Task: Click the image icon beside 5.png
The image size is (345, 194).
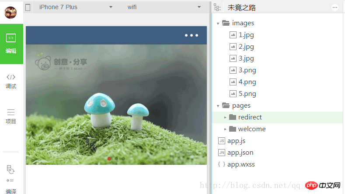Action: tap(233, 93)
